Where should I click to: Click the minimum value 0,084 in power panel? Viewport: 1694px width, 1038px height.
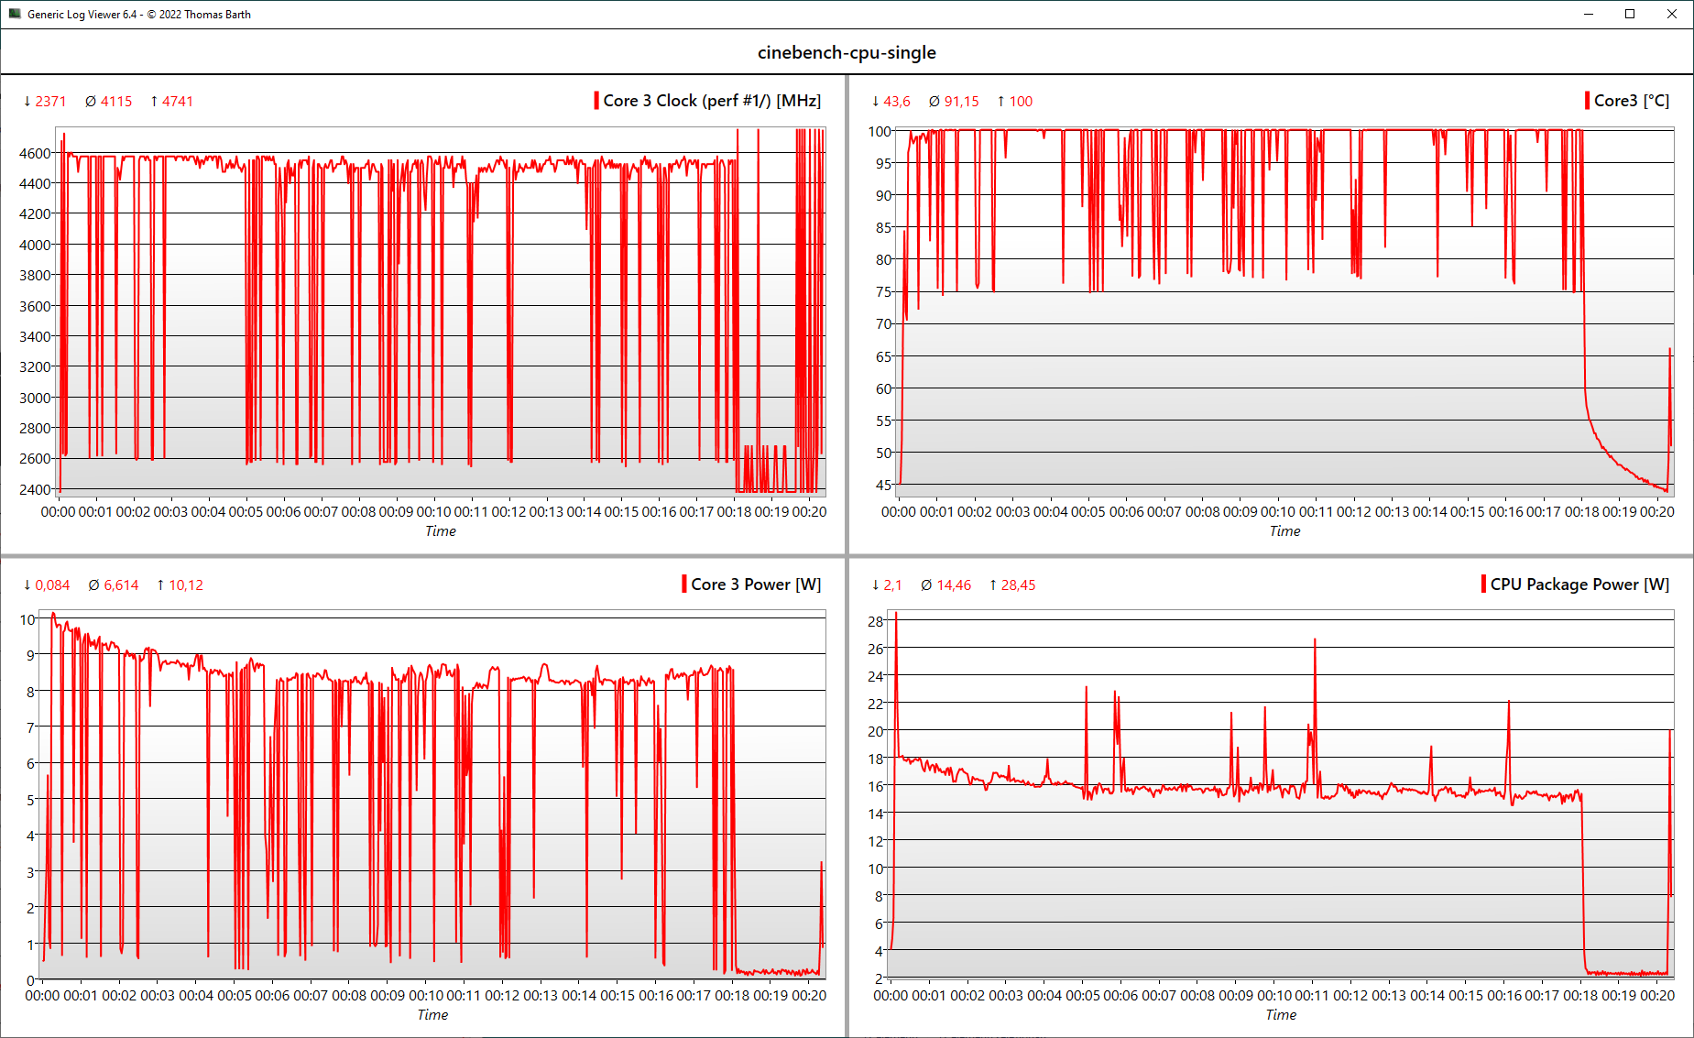pyautogui.click(x=53, y=584)
